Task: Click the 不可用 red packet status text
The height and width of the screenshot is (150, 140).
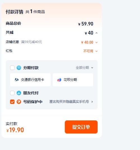Action: (x=88, y=51)
